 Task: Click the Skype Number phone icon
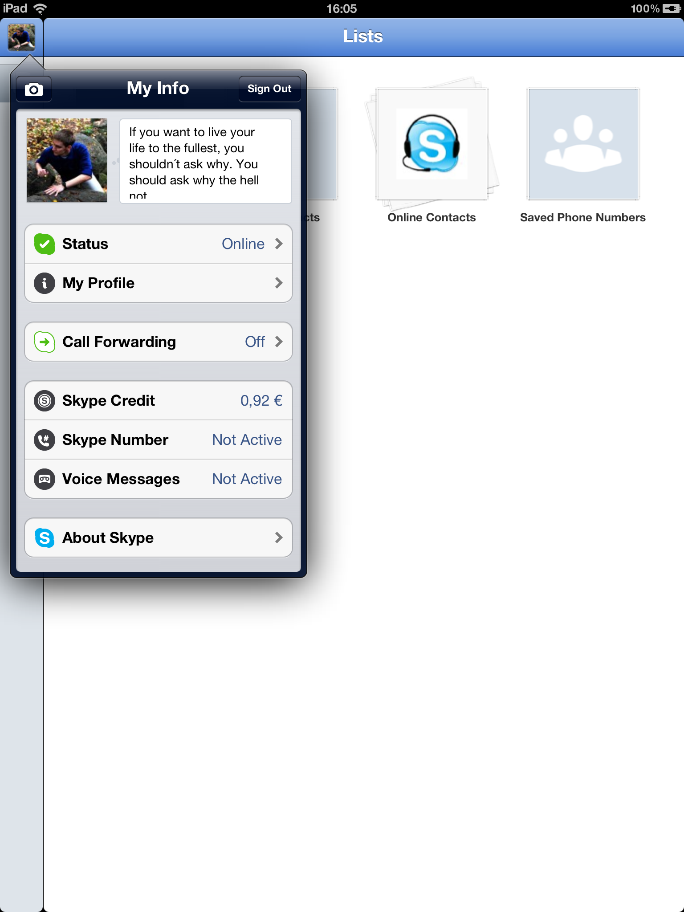[x=45, y=440]
